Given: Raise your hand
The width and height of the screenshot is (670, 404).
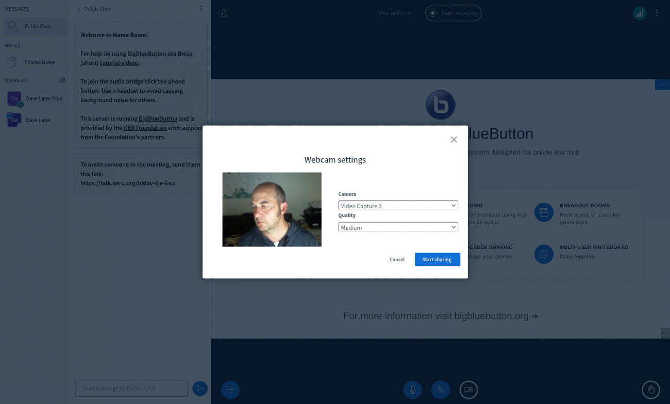Looking at the screenshot, I should pyautogui.click(x=651, y=390).
